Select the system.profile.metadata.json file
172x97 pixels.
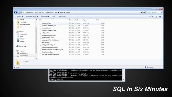pyautogui.click(x=51, y=40)
